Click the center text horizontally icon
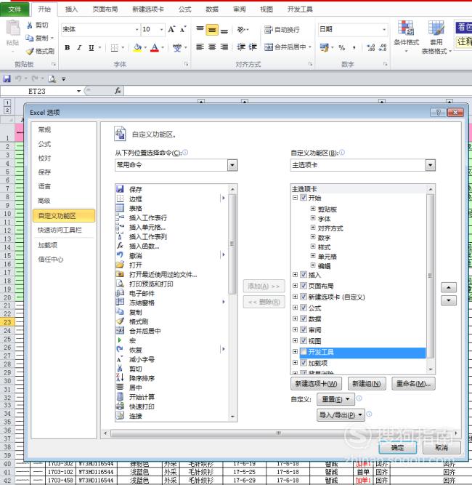The height and width of the screenshot is (485, 472). (x=212, y=47)
